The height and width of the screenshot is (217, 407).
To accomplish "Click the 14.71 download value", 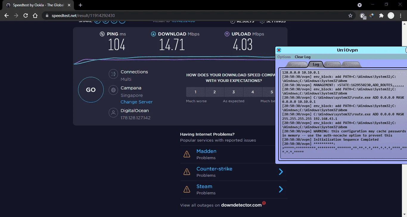I will (172, 45).
